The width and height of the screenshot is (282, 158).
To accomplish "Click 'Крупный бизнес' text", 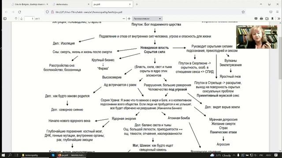I will (103, 60).
